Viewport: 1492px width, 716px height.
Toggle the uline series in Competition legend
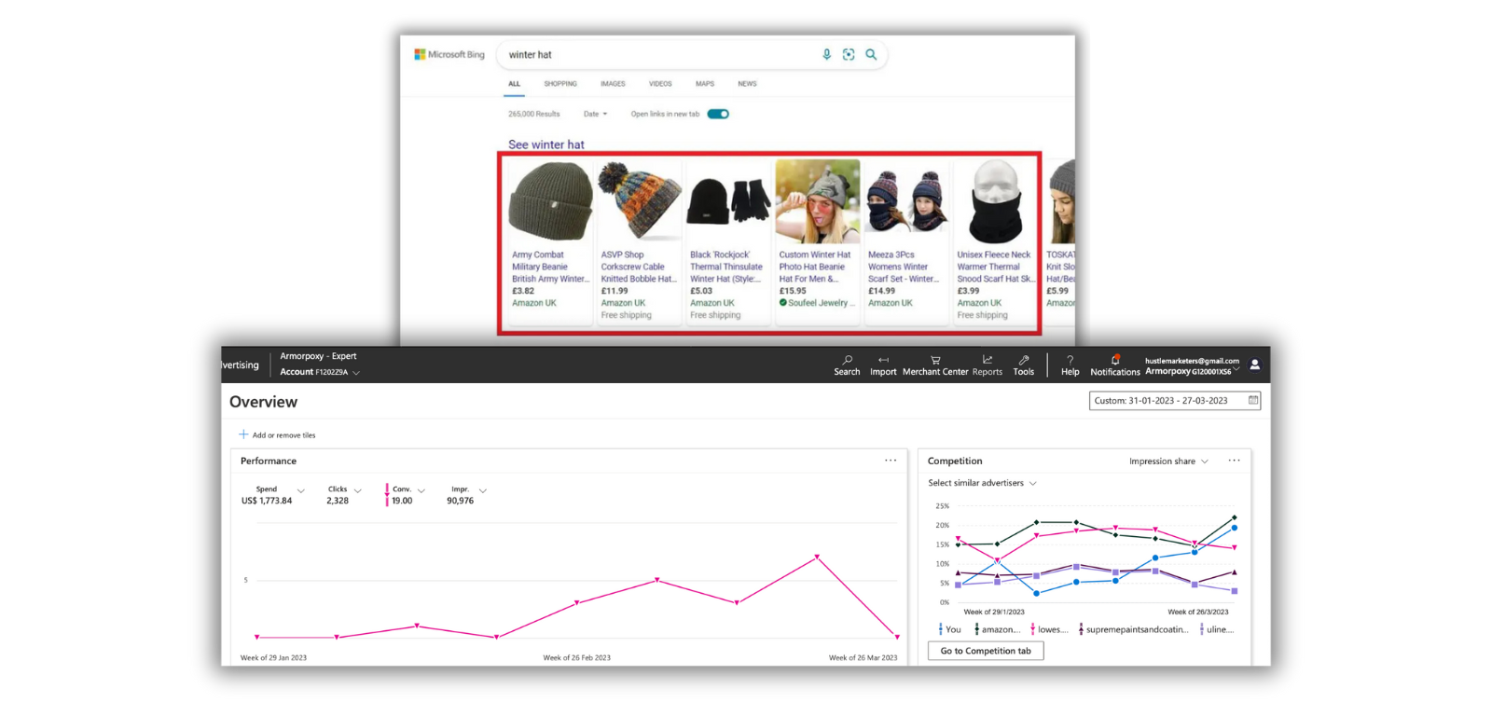coord(1216,629)
